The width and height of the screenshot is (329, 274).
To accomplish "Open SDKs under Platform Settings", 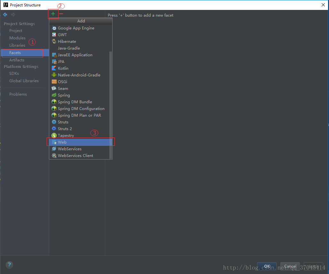I will [x=14, y=74].
